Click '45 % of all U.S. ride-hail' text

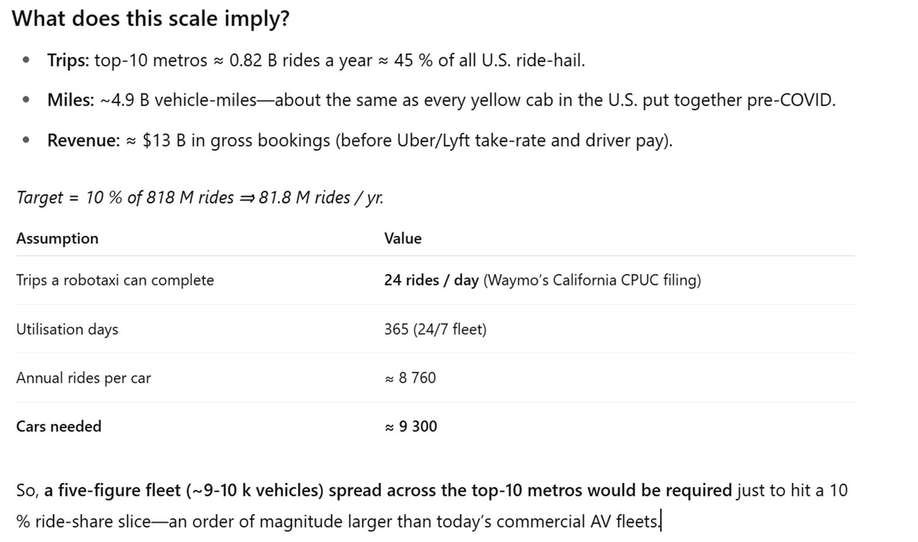coord(488,60)
